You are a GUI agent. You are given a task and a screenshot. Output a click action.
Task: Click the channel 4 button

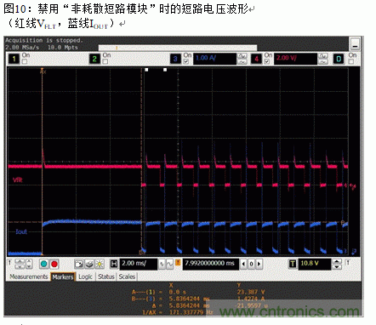click(x=256, y=59)
